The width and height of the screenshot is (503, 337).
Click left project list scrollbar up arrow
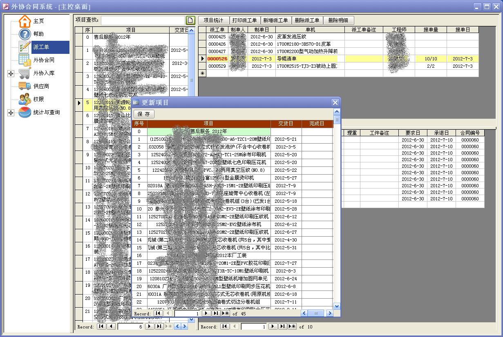[x=192, y=31]
